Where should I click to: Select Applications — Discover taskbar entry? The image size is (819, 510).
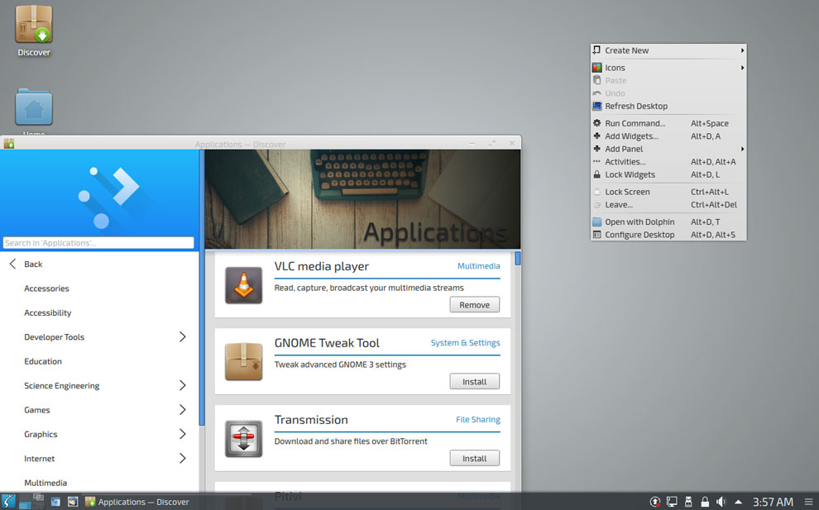pos(136,502)
